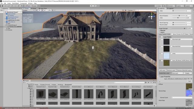
Task: Click first Save button for layer palette
Action: pyautogui.click(x=187, y=34)
